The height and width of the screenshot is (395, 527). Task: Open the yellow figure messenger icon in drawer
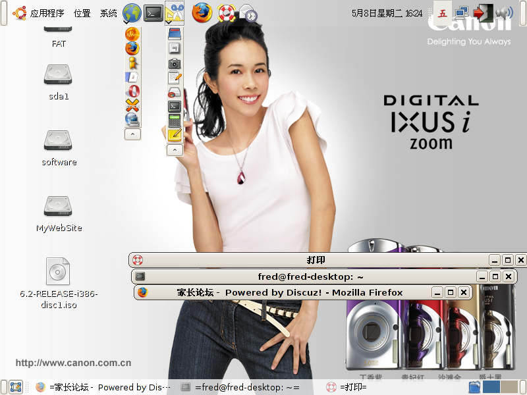coord(132,63)
